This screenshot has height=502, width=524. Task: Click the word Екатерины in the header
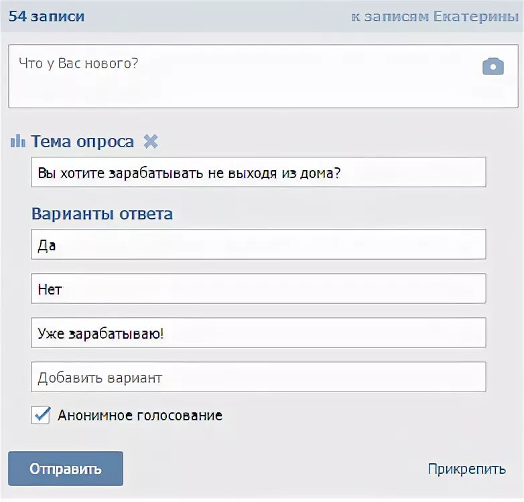point(476,16)
